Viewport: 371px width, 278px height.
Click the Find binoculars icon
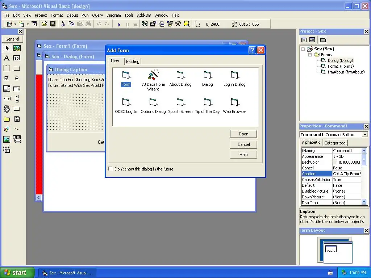[x=88, y=24]
